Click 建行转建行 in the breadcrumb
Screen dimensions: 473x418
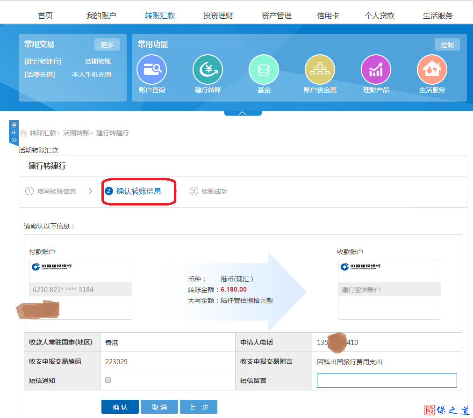click(113, 133)
